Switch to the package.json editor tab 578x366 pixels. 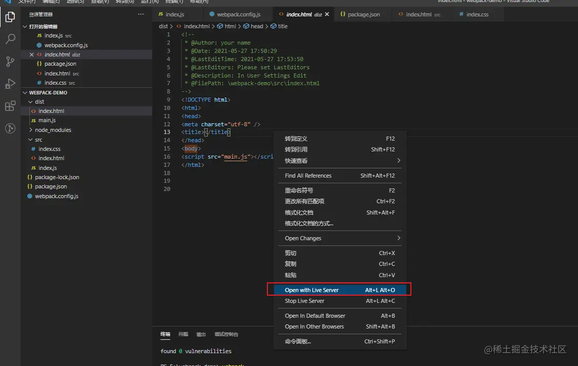point(364,14)
